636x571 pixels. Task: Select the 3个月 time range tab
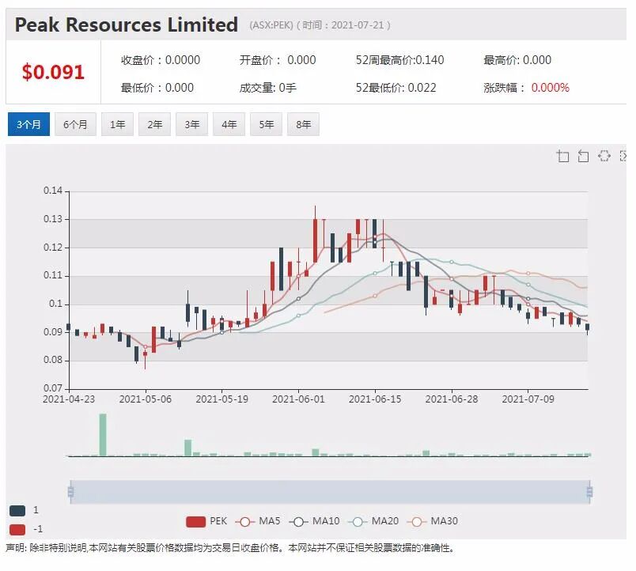tap(28, 124)
